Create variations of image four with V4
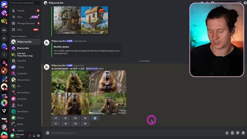Viewport: 247px width, 139px height. (x=85, y=124)
